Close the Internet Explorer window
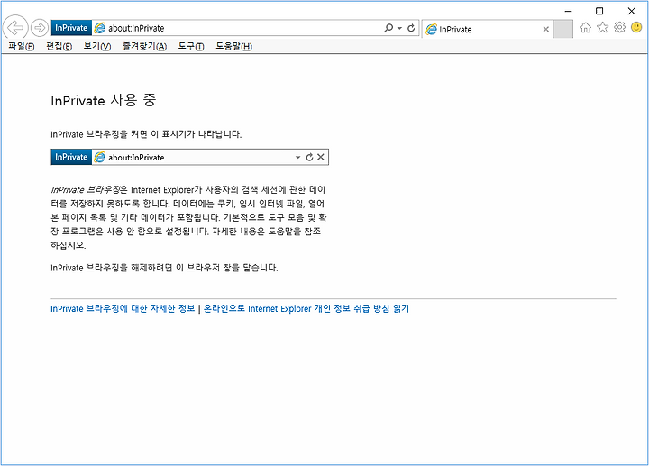Image resolution: width=649 pixels, height=466 pixels. pos(632,11)
